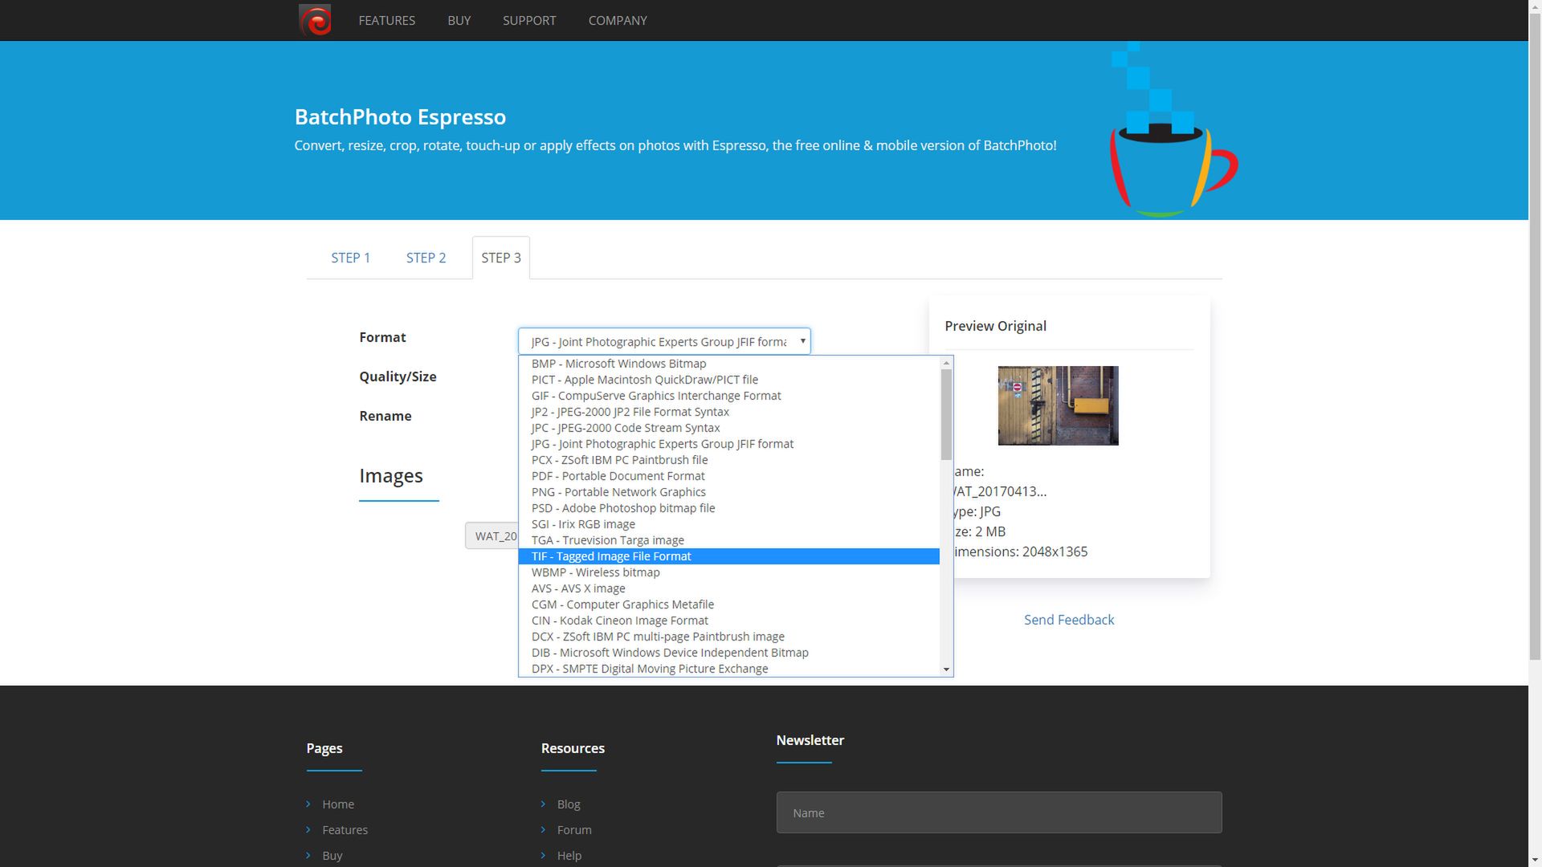
Task: Open the COMPANY menu item
Action: pyautogui.click(x=618, y=20)
